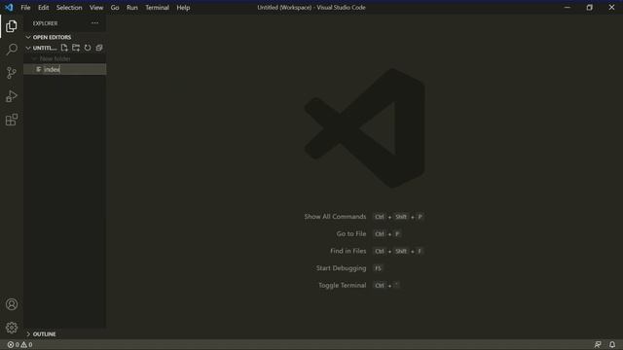Click the errors count in status bar
This screenshot has height=350, width=623.
[x=14, y=345]
